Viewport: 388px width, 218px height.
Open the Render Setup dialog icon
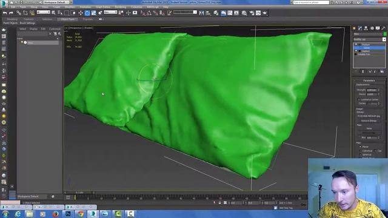click(x=252, y=13)
